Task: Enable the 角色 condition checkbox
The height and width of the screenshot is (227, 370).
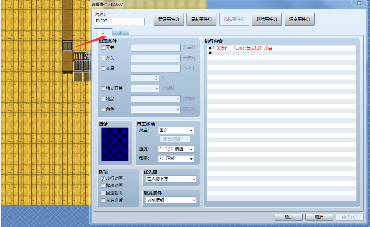Action: coord(103,109)
